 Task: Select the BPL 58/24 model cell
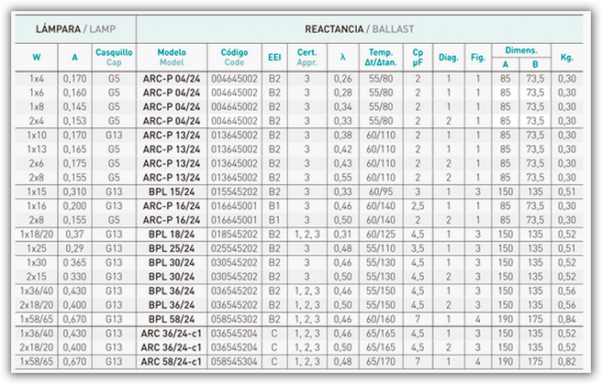pyautogui.click(x=172, y=318)
